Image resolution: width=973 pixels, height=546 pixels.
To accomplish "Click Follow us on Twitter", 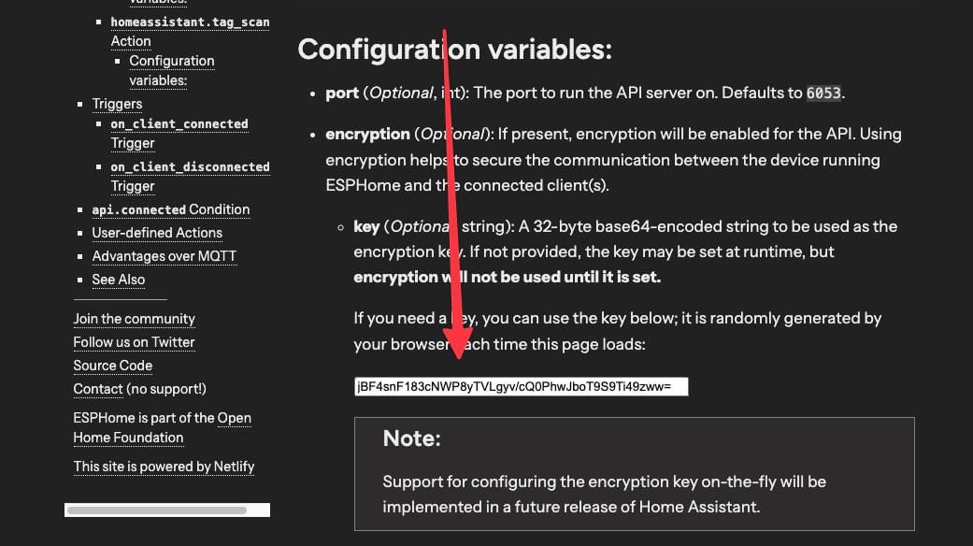I will [x=134, y=342].
